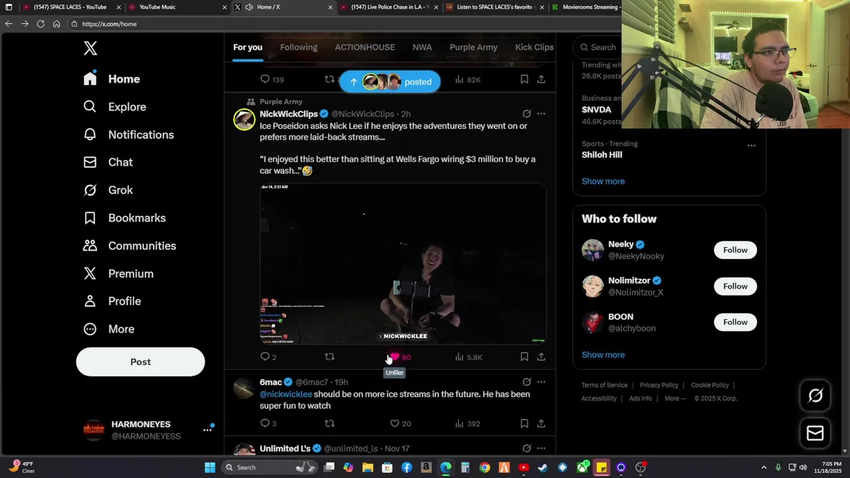Click the X logo in sidebar

coord(90,48)
